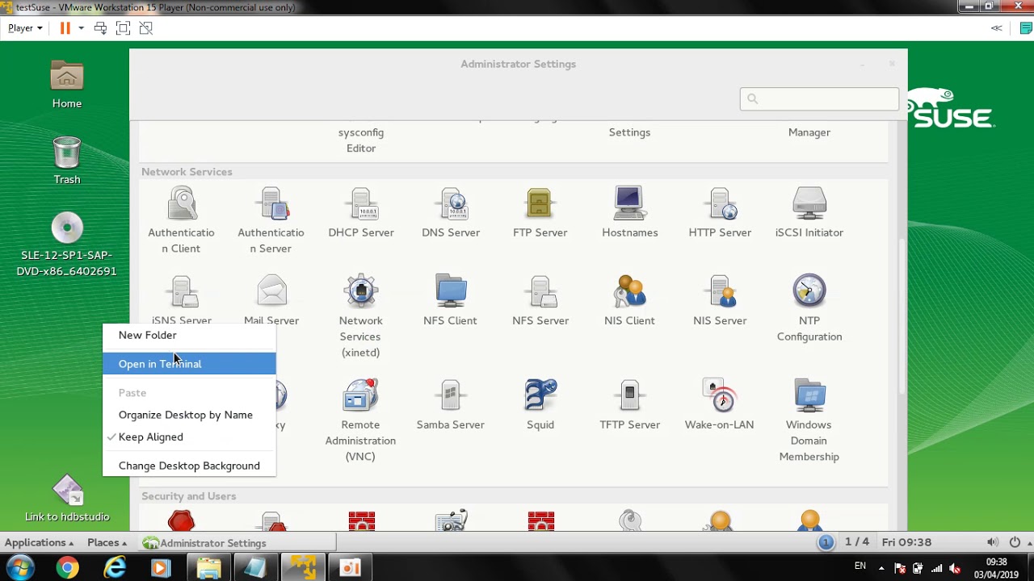This screenshot has height=581, width=1034.
Task: Open the NIS Client module
Action: tap(629, 300)
